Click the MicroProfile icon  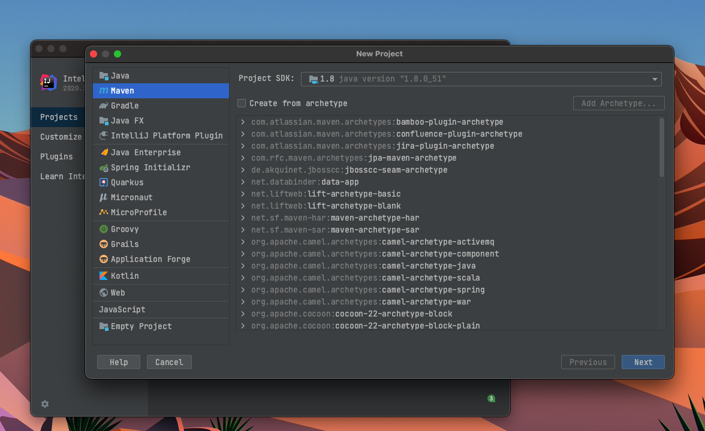point(104,212)
